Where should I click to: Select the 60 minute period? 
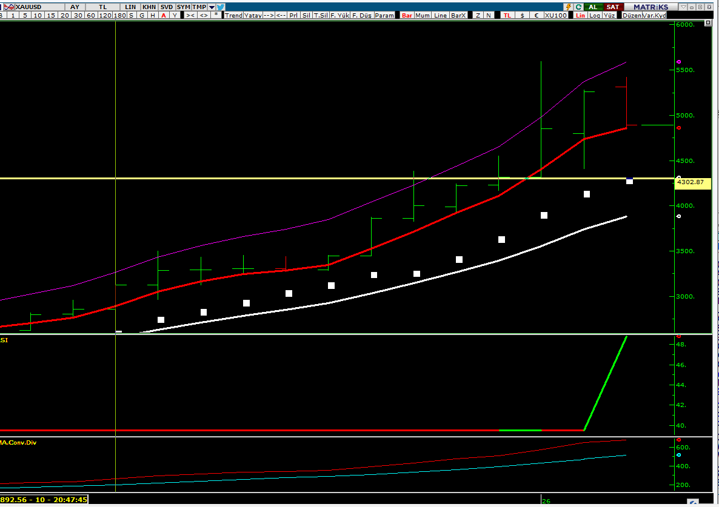91,15
